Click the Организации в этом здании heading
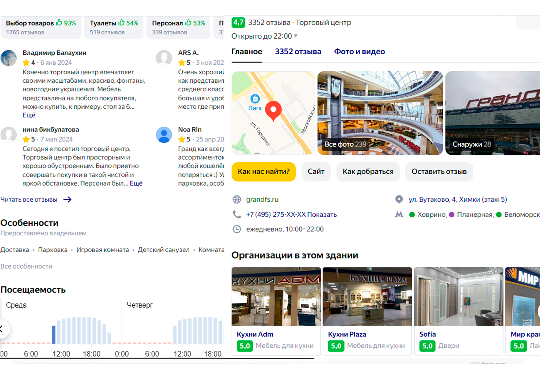Screen dimensions: 540x374 tap(295, 255)
